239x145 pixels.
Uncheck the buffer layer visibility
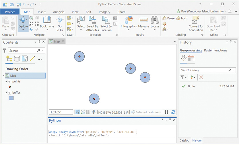9,92
